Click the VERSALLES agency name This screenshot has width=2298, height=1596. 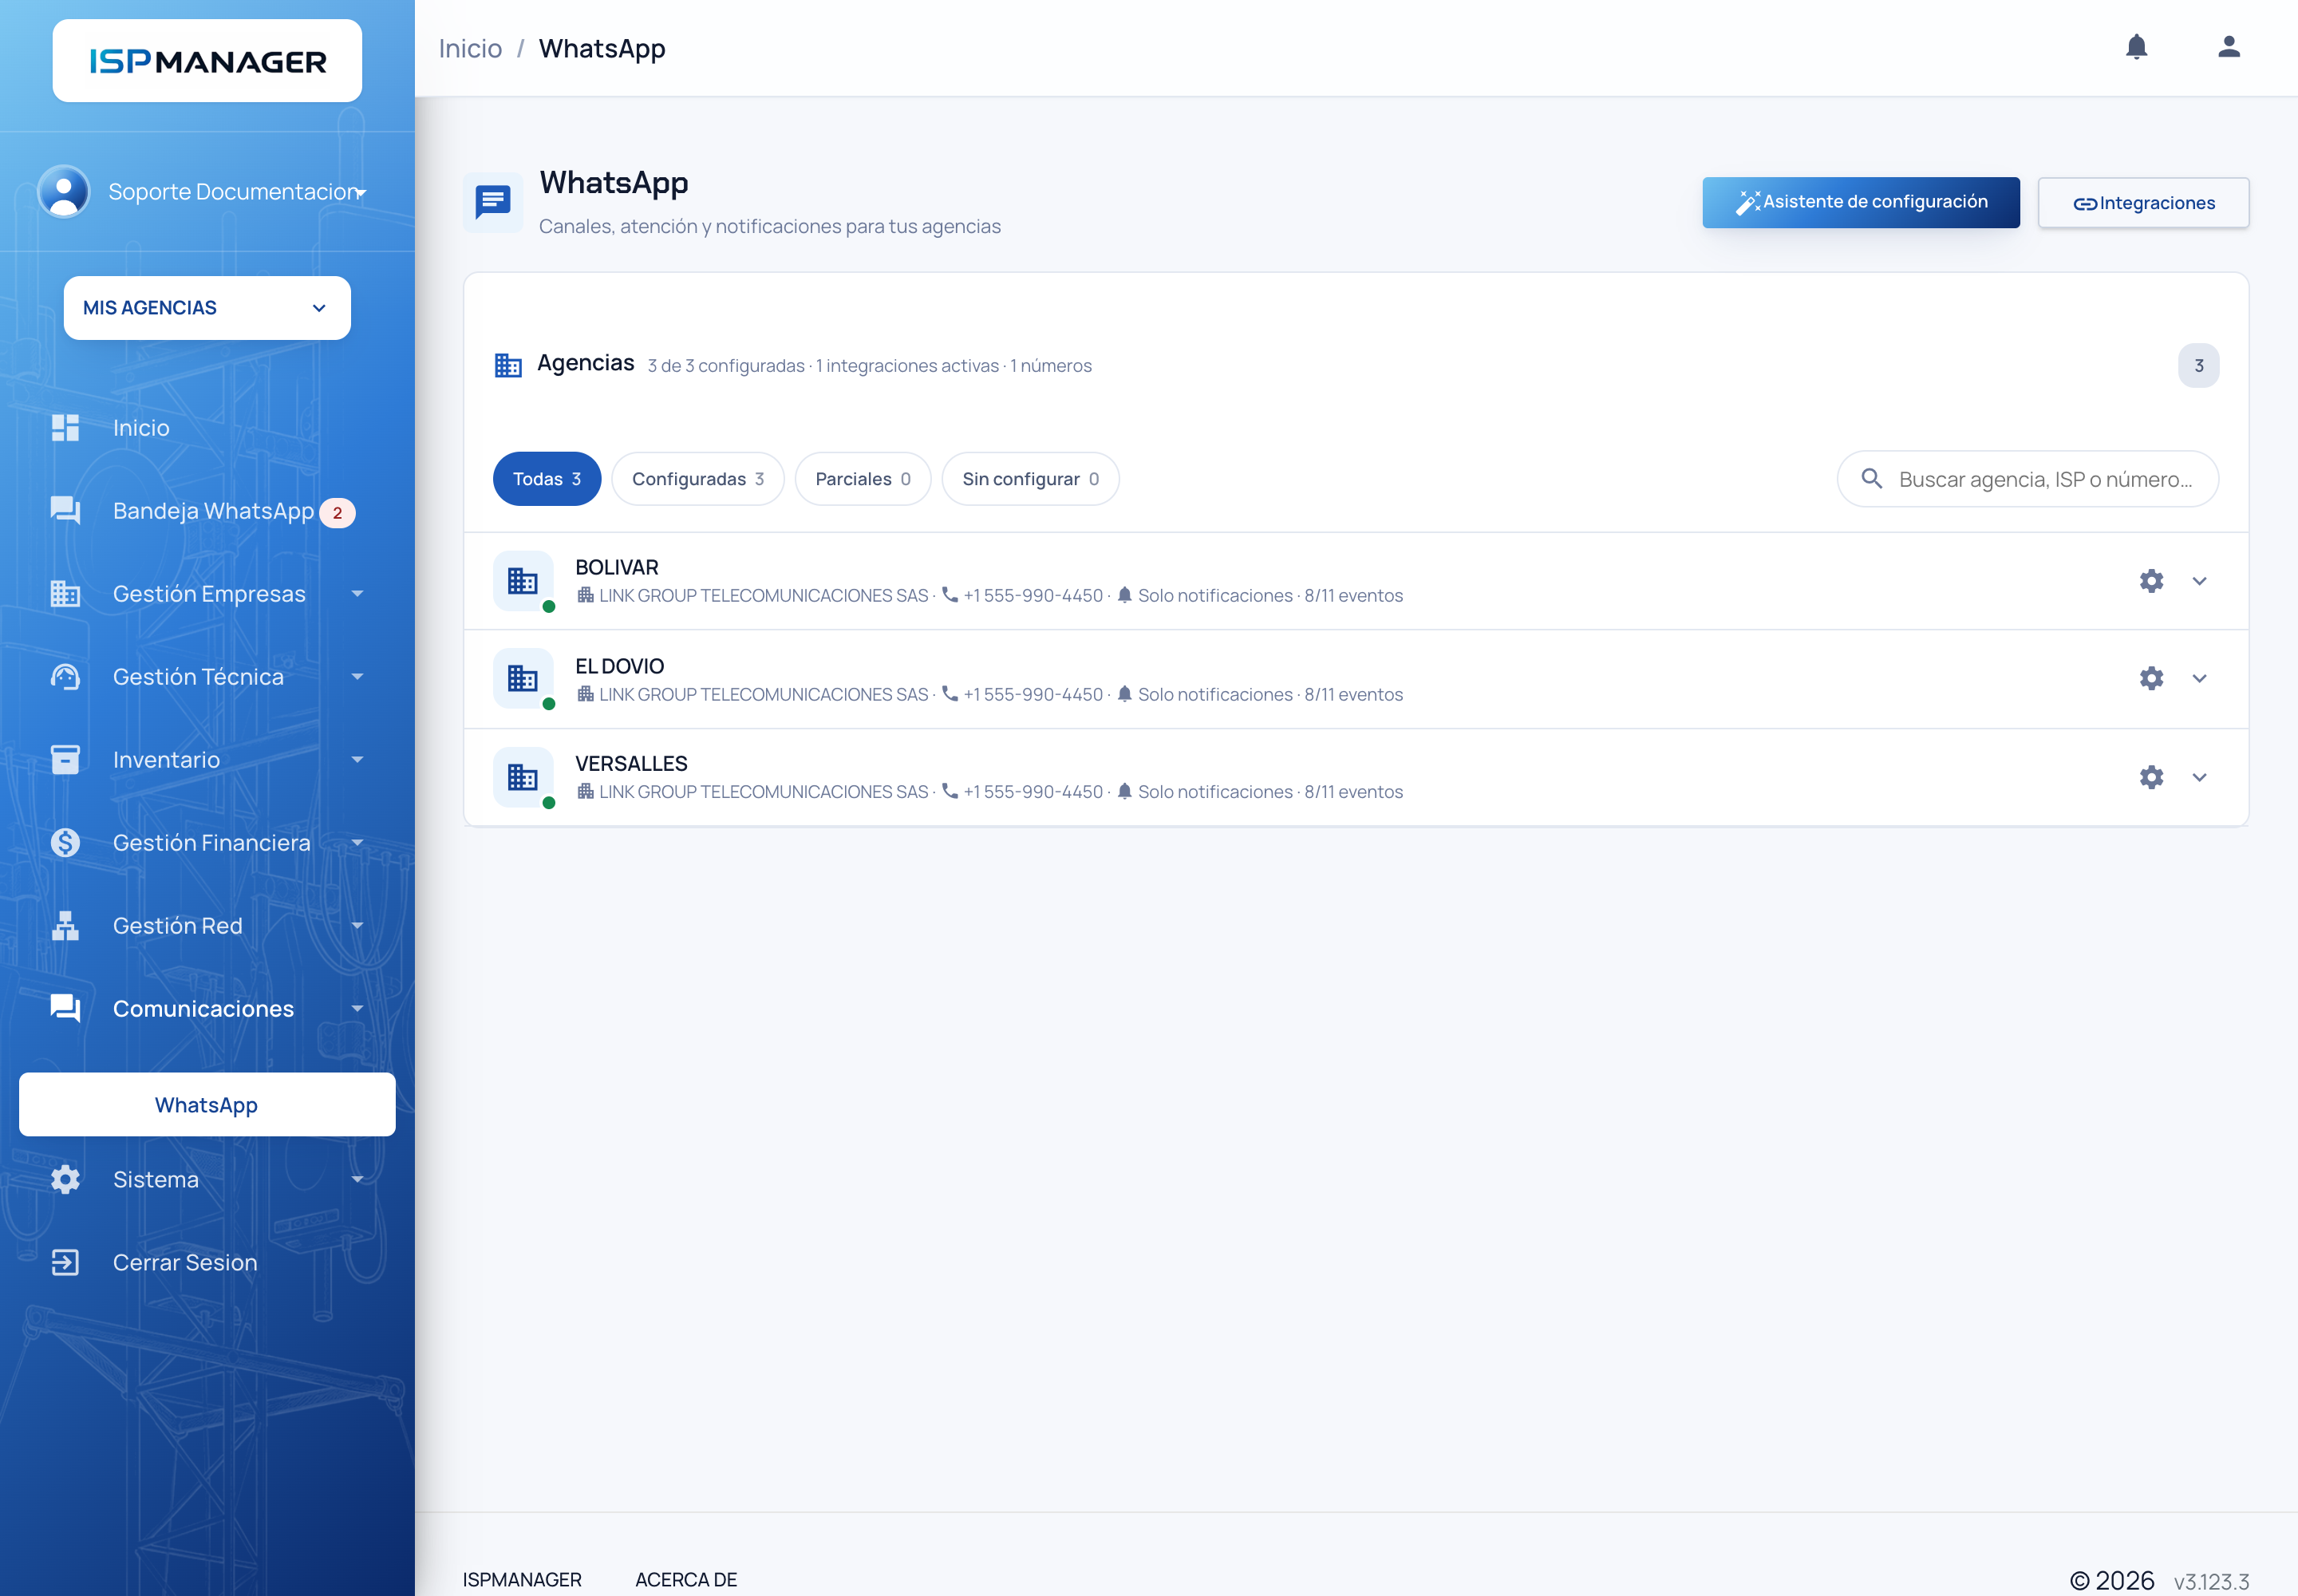[x=631, y=764]
